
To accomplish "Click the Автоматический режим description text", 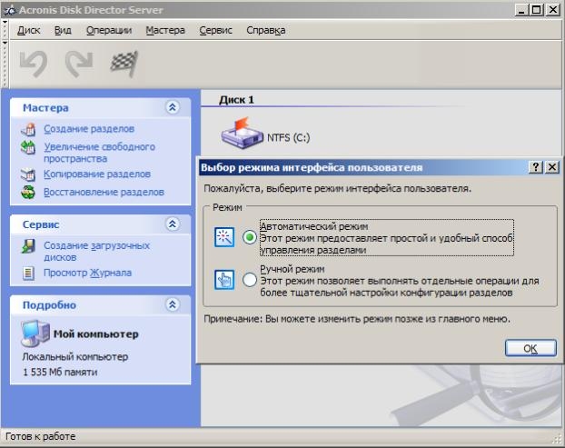I will pos(386,244).
